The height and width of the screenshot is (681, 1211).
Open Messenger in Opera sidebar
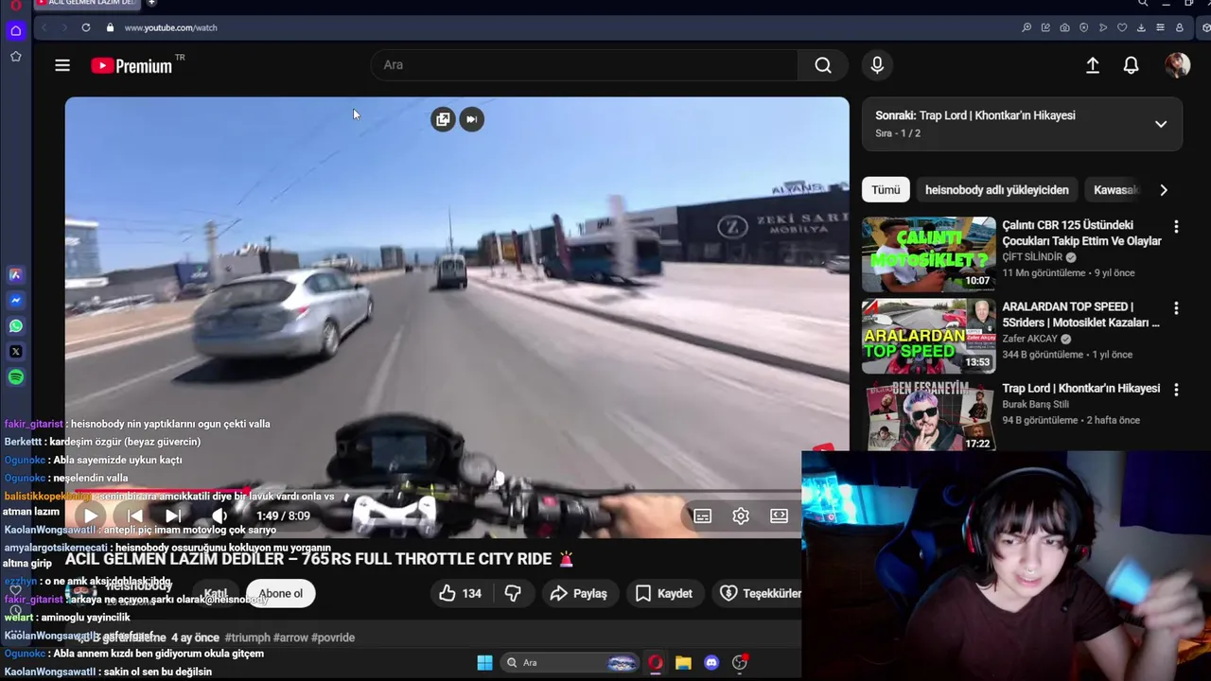16,301
